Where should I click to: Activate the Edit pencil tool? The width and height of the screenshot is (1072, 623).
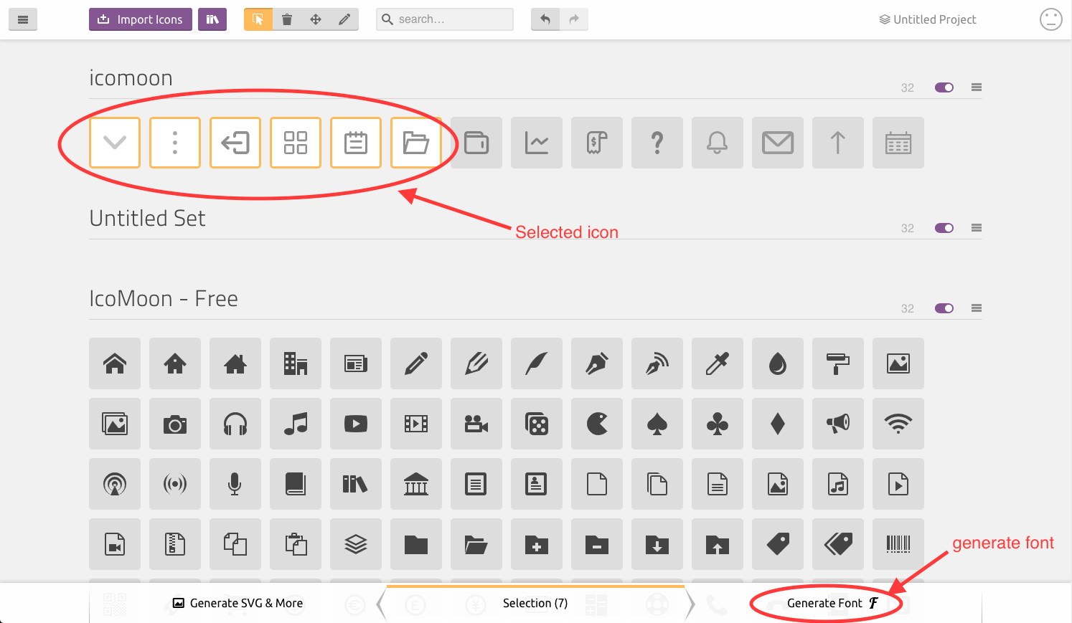(x=344, y=19)
